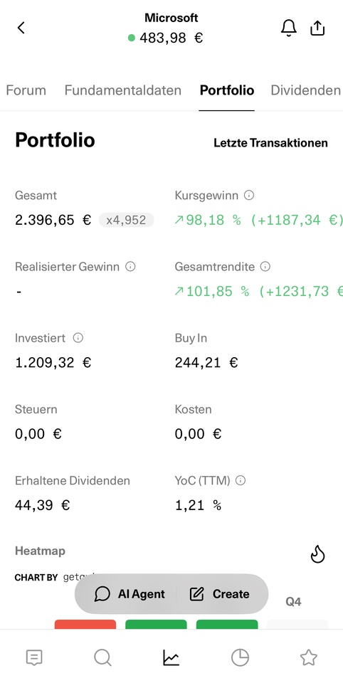Switch to the Fundamentaldaten tab
The width and height of the screenshot is (343, 683).
pyautogui.click(x=123, y=90)
